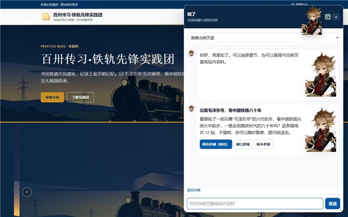The image size is (348, 217).
Task: Click the 探索文章 hero button
Action: (52, 97)
